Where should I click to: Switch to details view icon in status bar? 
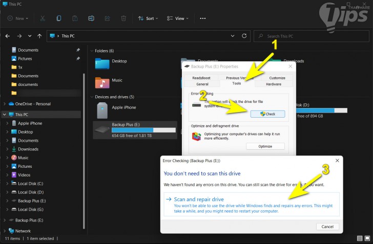coord(360,238)
